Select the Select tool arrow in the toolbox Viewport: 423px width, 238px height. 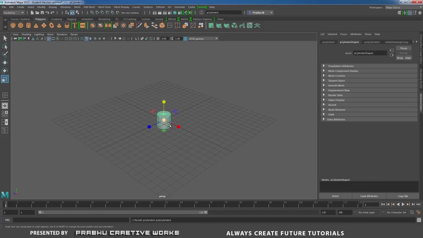point(5,38)
